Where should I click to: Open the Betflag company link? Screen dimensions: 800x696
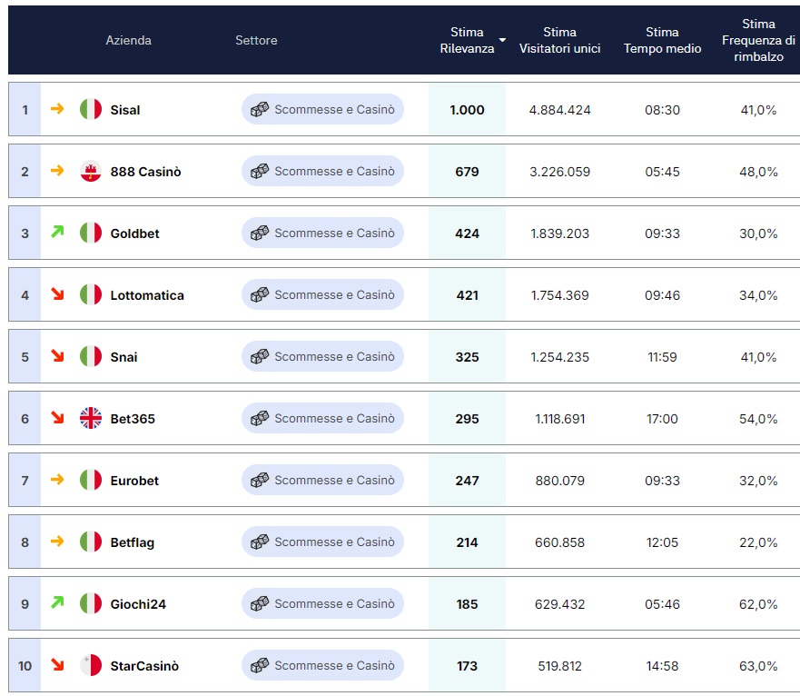tap(133, 542)
